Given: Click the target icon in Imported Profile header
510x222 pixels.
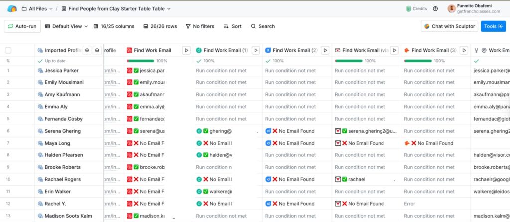Looking at the screenshot, I should pos(87,50).
